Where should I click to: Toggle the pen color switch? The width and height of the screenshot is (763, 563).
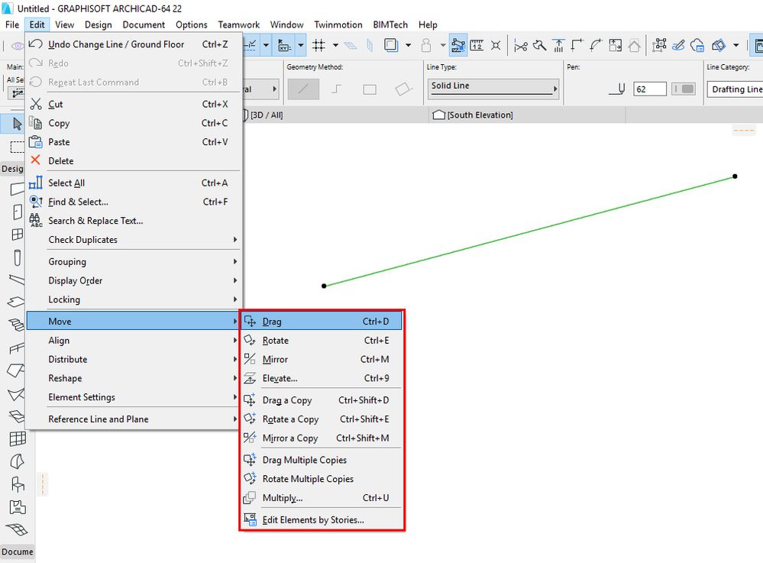click(x=684, y=89)
